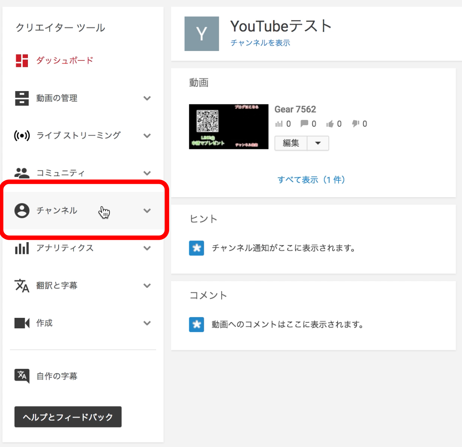Click the 動画の管理 video manager icon
The width and height of the screenshot is (462, 447).
[22, 98]
